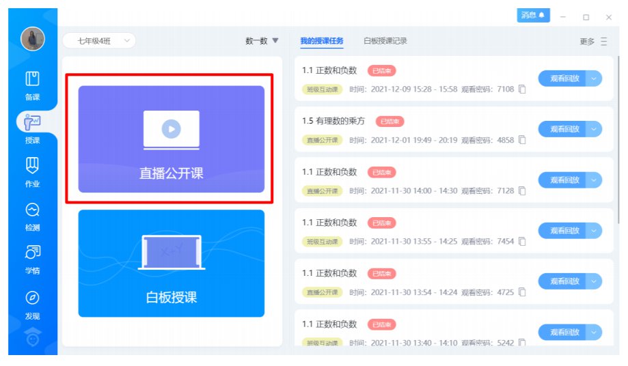This screenshot has height=366, width=628.
Task: Copy watch password 4725
Action: click(x=522, y=292)
